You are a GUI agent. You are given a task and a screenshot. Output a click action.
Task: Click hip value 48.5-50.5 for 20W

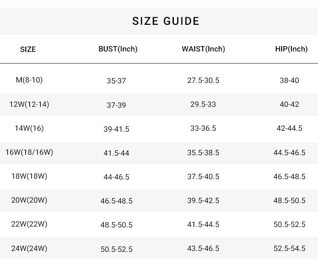coord(289,200)
